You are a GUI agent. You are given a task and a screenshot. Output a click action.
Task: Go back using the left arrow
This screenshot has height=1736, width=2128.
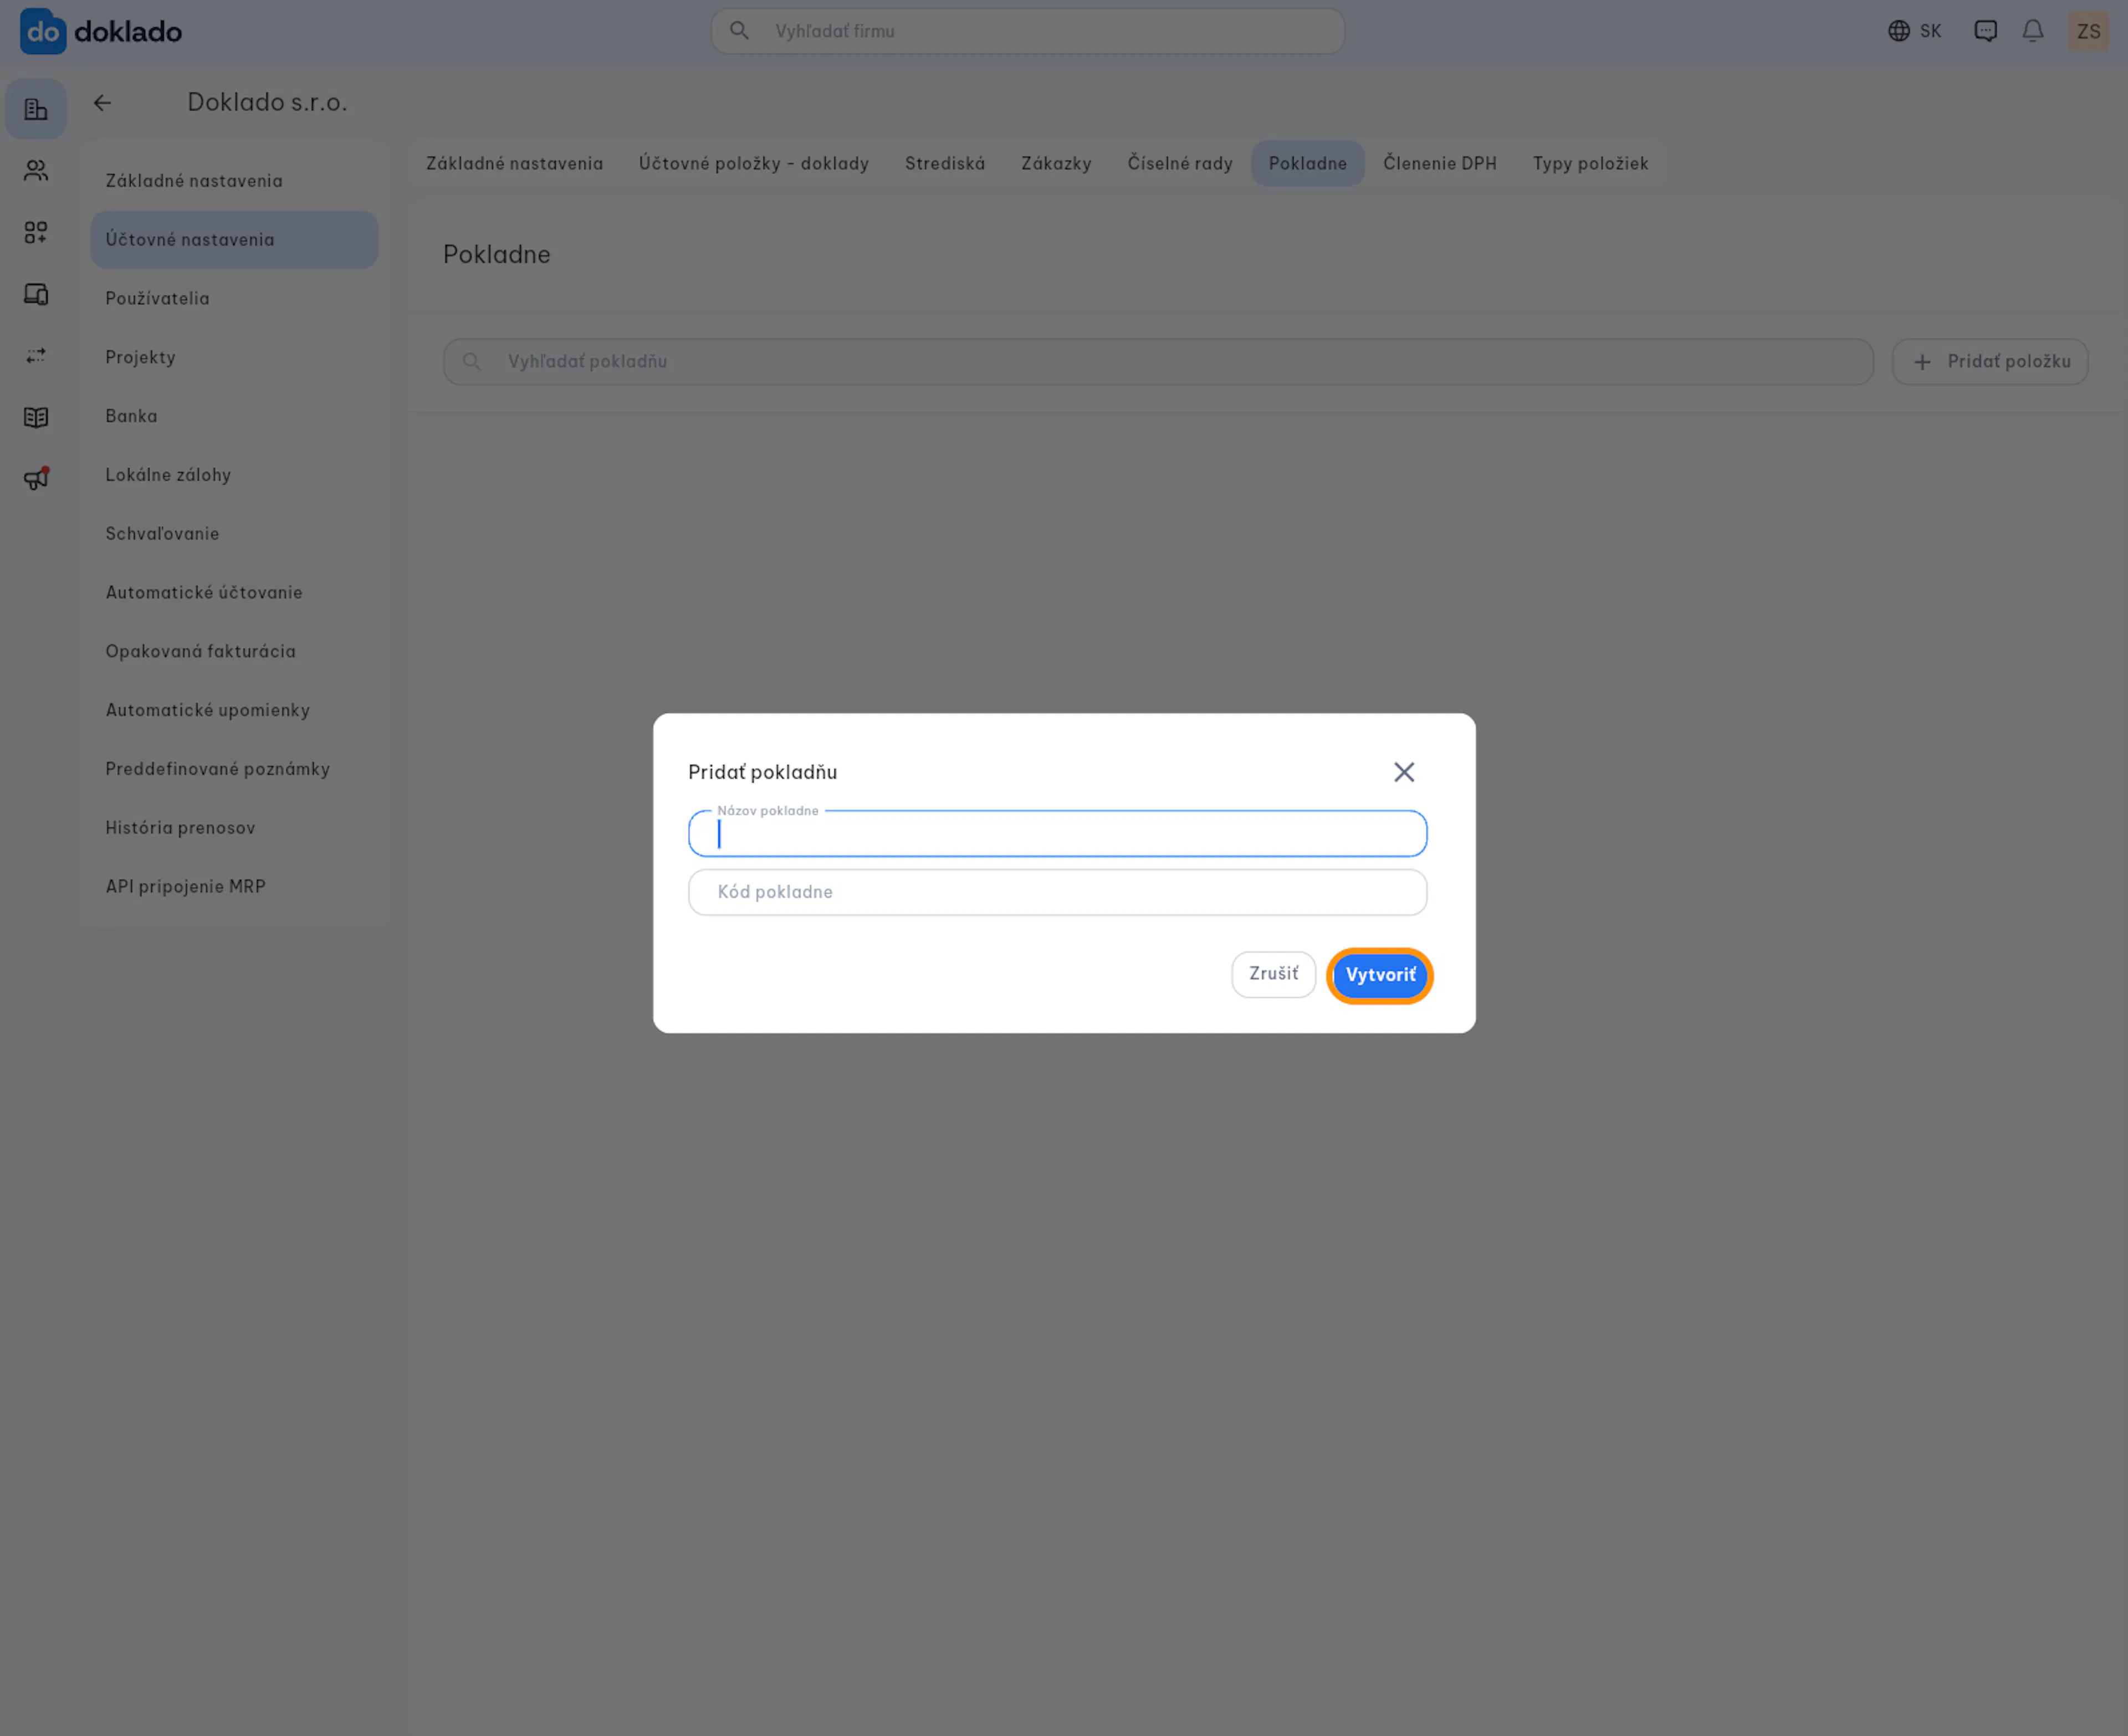(102, 103)
